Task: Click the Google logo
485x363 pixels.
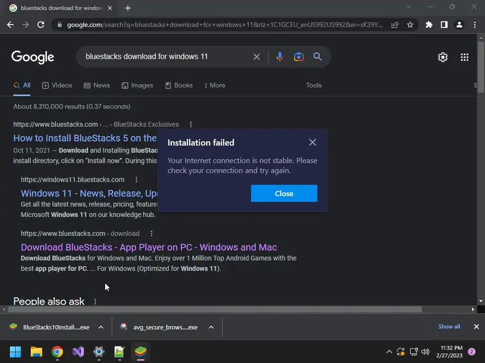Action: pyautogui.click(x=33, y=57)
